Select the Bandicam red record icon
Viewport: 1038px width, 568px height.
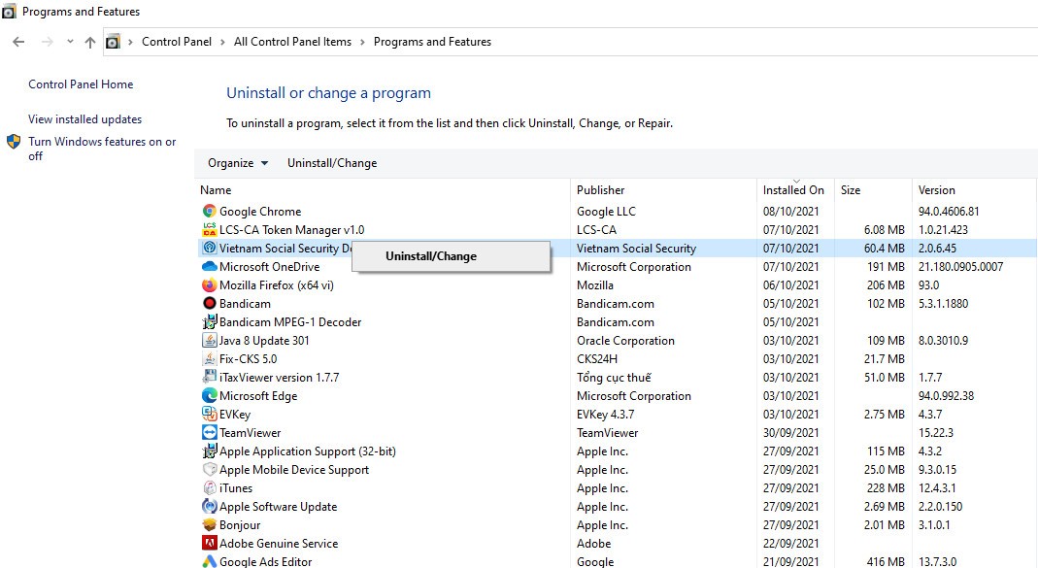tap(209, 304)
